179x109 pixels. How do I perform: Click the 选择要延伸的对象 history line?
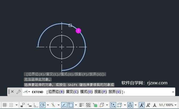69,85
